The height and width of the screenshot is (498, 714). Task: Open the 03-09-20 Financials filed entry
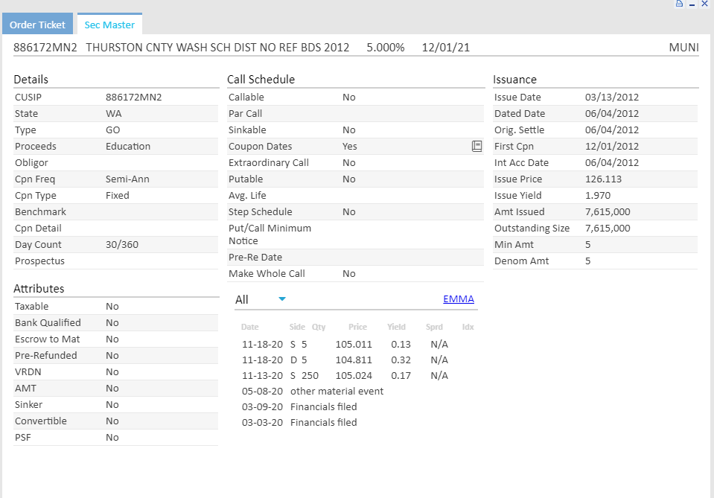tap(299, 406)
